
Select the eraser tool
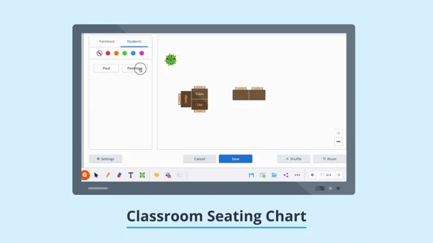pos(119,175)
